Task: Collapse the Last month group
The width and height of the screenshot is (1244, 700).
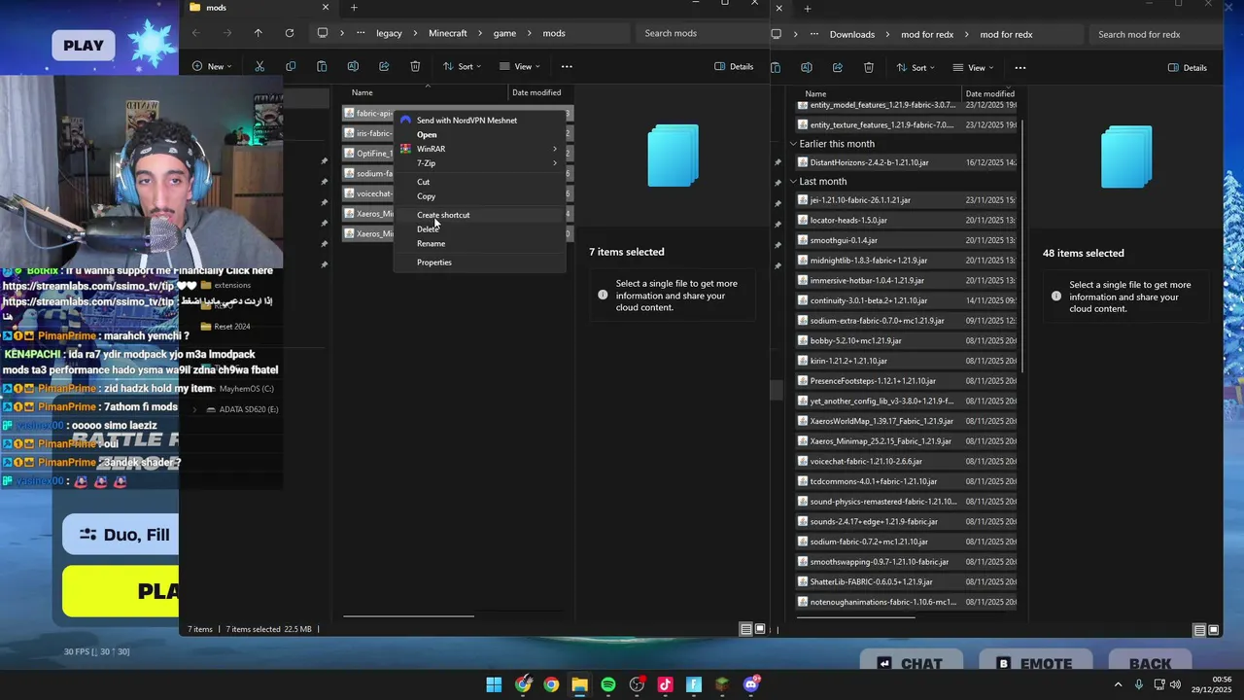Action: (793, 182)
